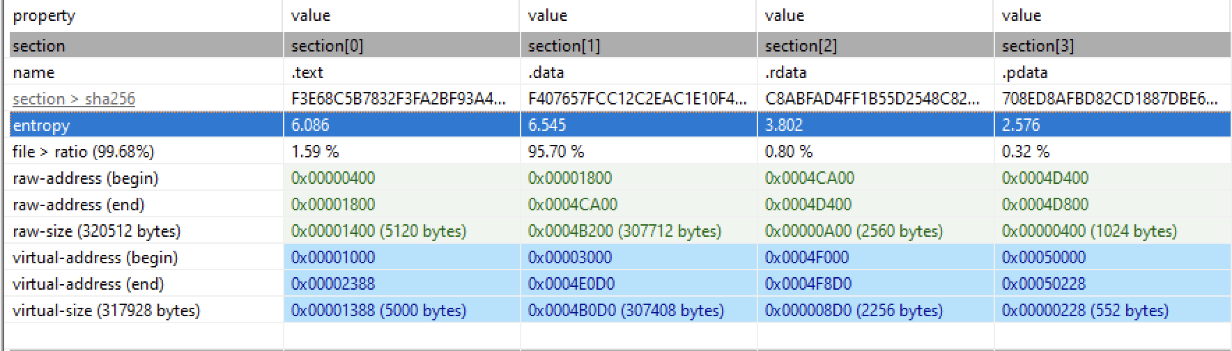Click the property column header

(44, 15)
